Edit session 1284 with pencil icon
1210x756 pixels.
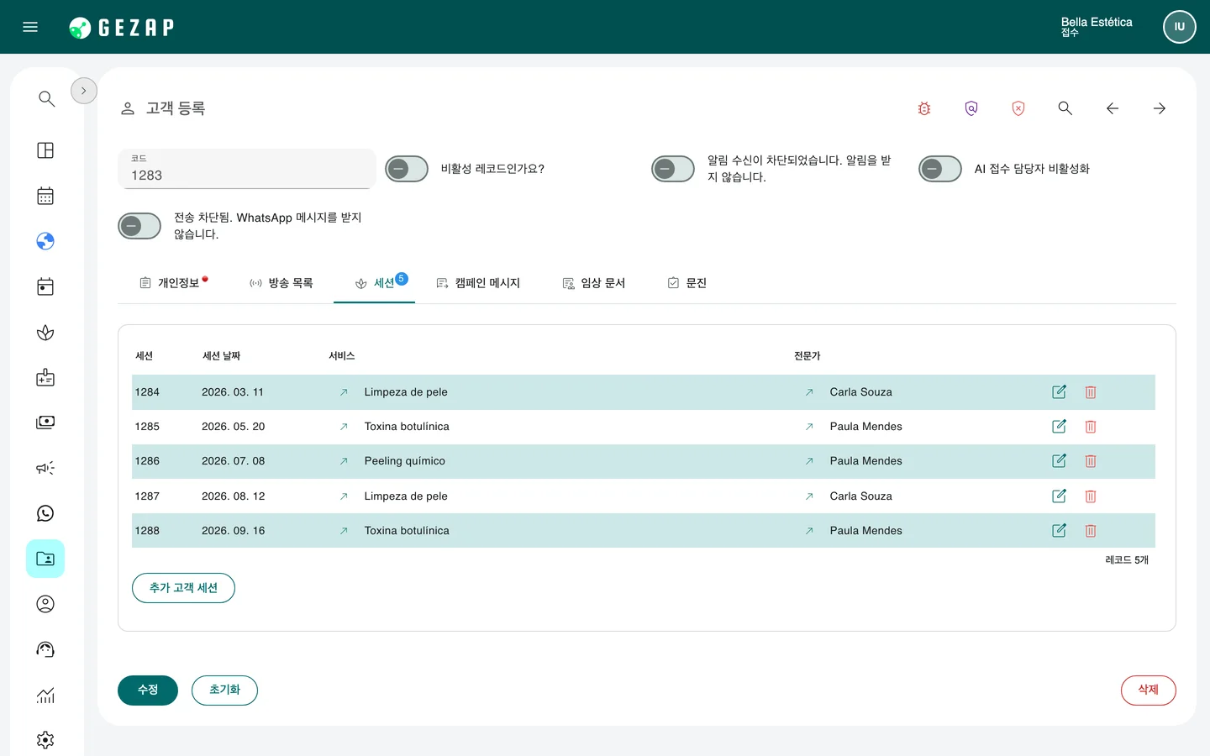[x=1060, y=392]
